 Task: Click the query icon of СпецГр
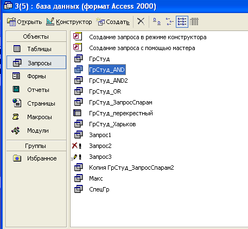pyautogui.click(x=78, y=189)
